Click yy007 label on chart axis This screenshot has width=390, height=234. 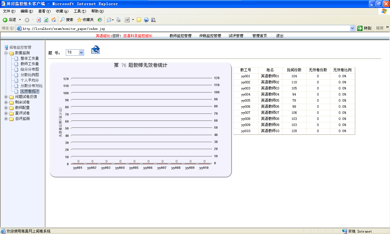click(162, 168)
